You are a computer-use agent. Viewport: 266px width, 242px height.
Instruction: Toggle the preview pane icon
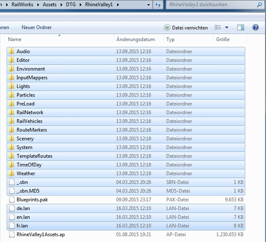click(241, 27)
